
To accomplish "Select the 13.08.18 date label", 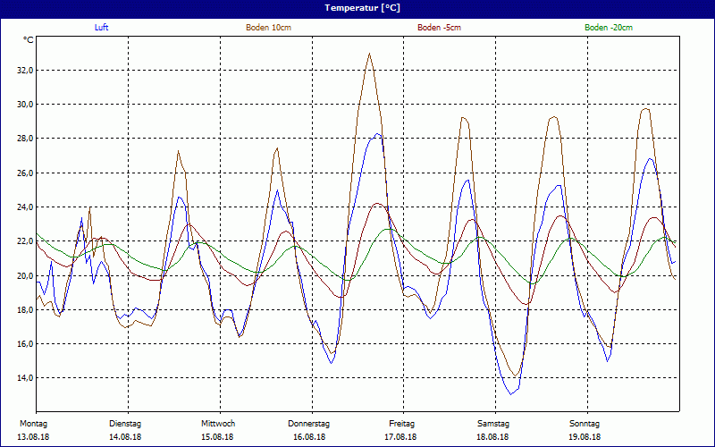I will (34, 437).
